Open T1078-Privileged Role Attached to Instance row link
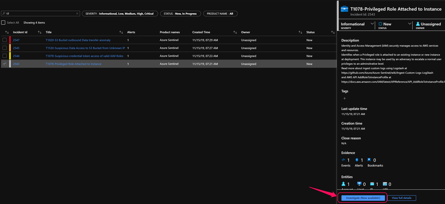Screen dimensions: 445x204 [73, 64]
